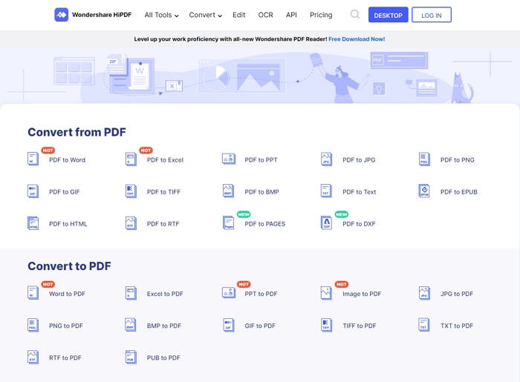Click the DESKTOP button

click(388, 15)
